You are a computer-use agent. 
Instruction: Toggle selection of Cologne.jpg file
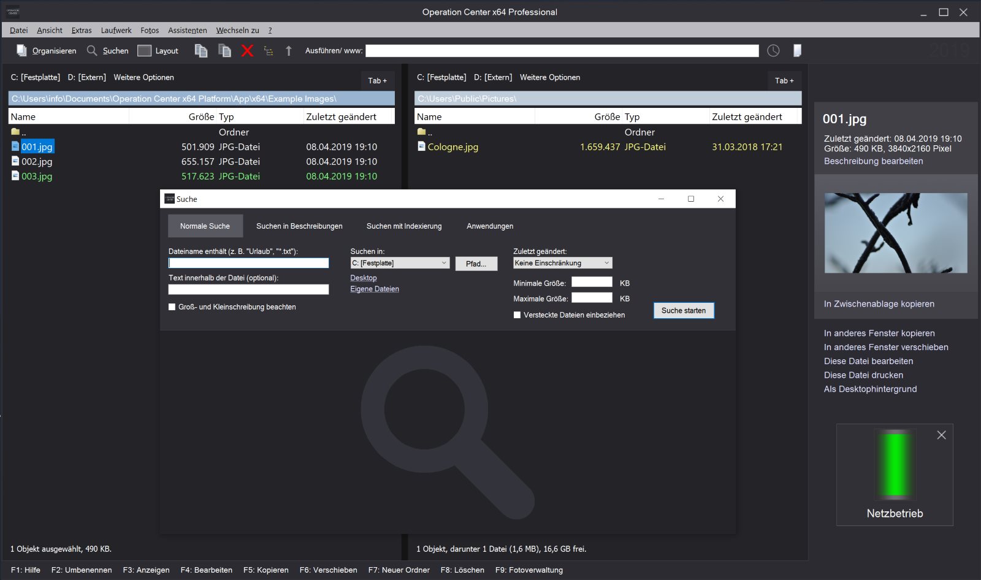click(x=453, y=147)
